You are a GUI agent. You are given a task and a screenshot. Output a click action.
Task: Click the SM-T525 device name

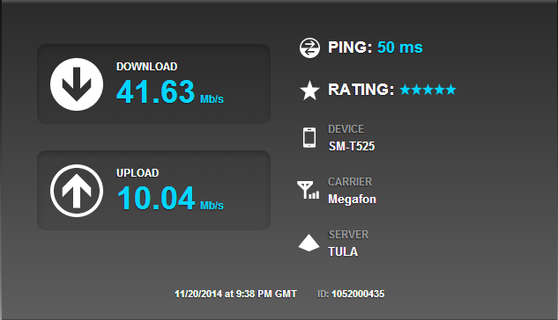[352, 146]
